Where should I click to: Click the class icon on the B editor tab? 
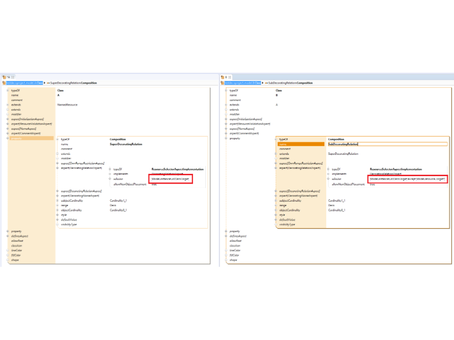tap(222, 77)
